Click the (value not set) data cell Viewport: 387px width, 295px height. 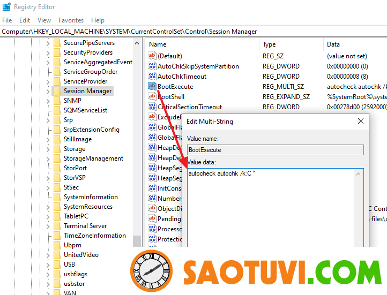(x=347, y=56)
